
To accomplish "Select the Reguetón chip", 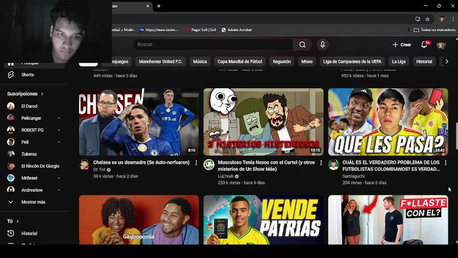I will pyautogui.click(x=282, y=62).
